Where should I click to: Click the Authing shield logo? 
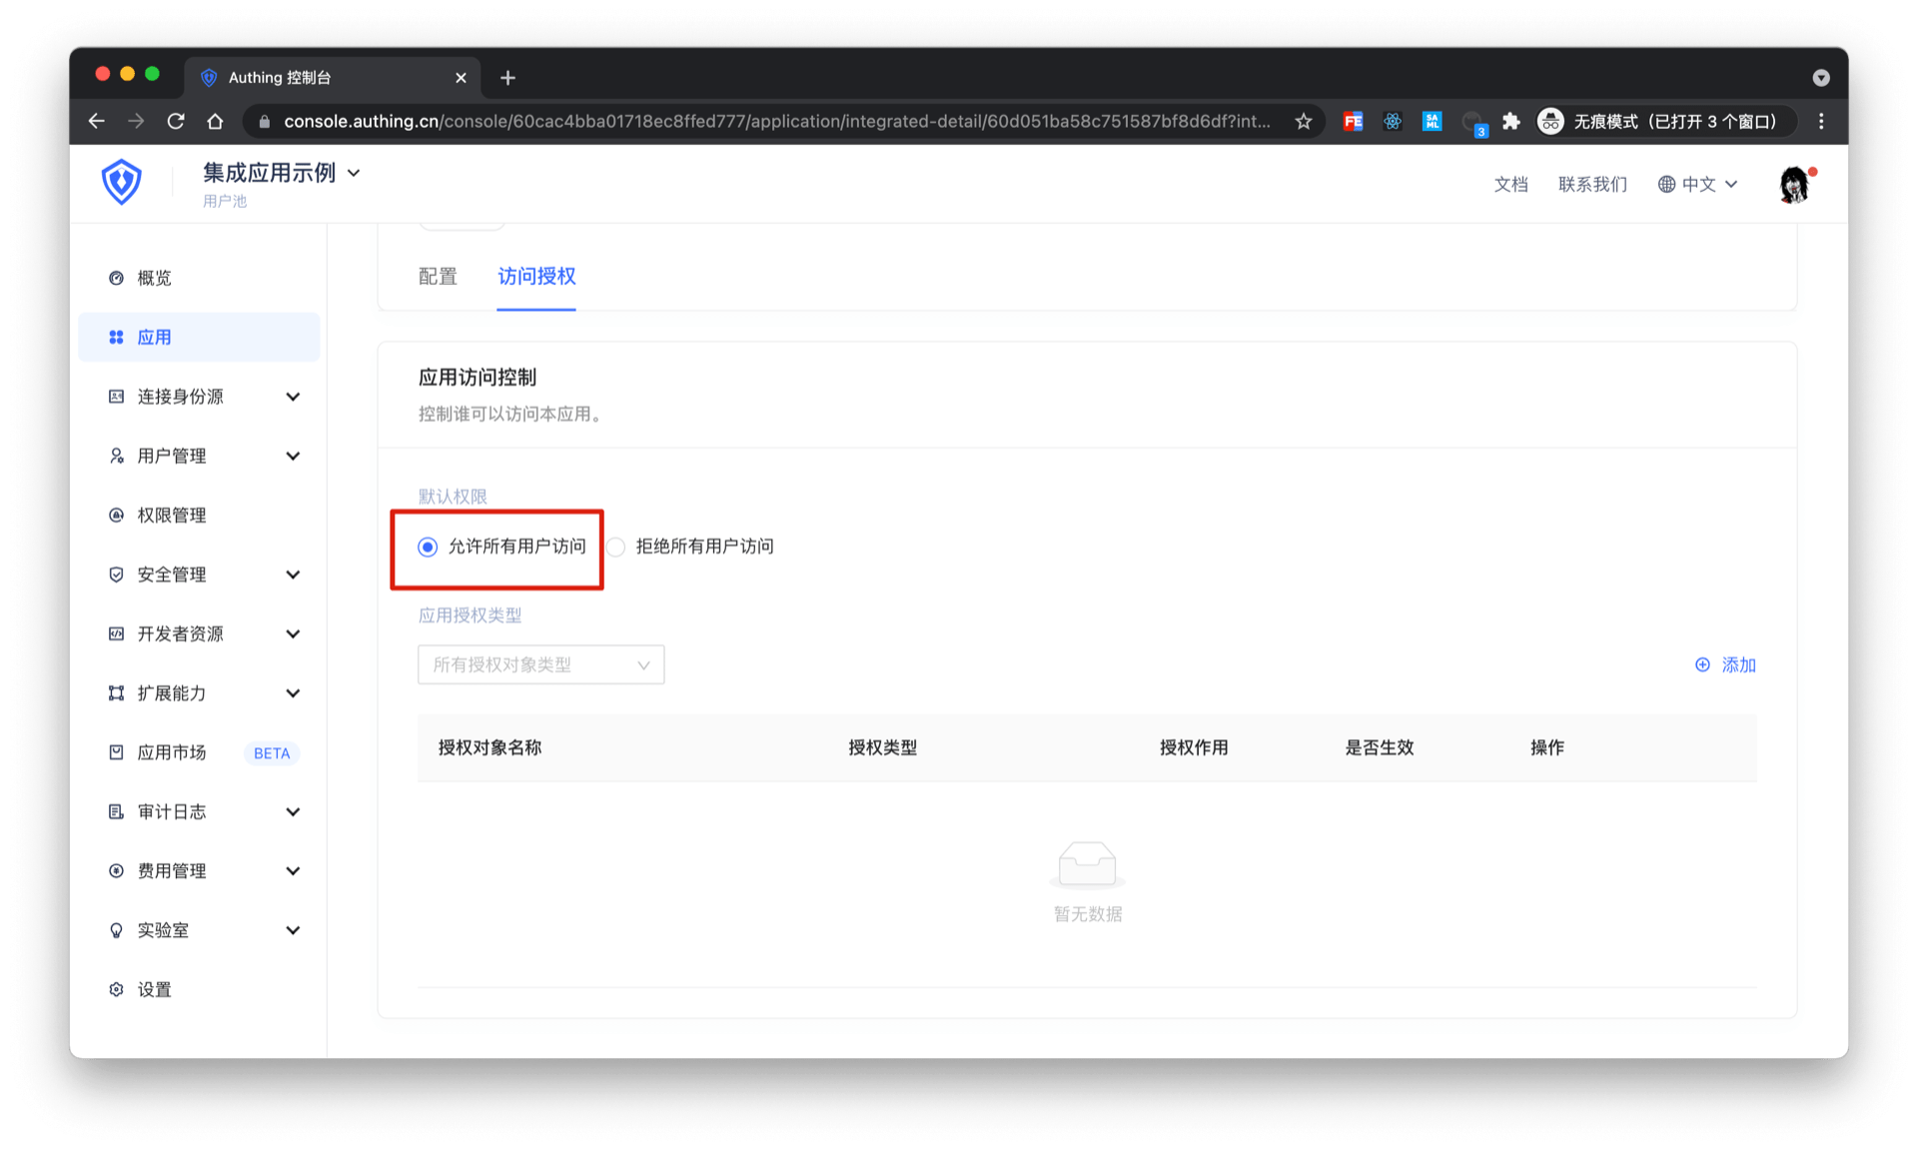(x=121, y=182)
